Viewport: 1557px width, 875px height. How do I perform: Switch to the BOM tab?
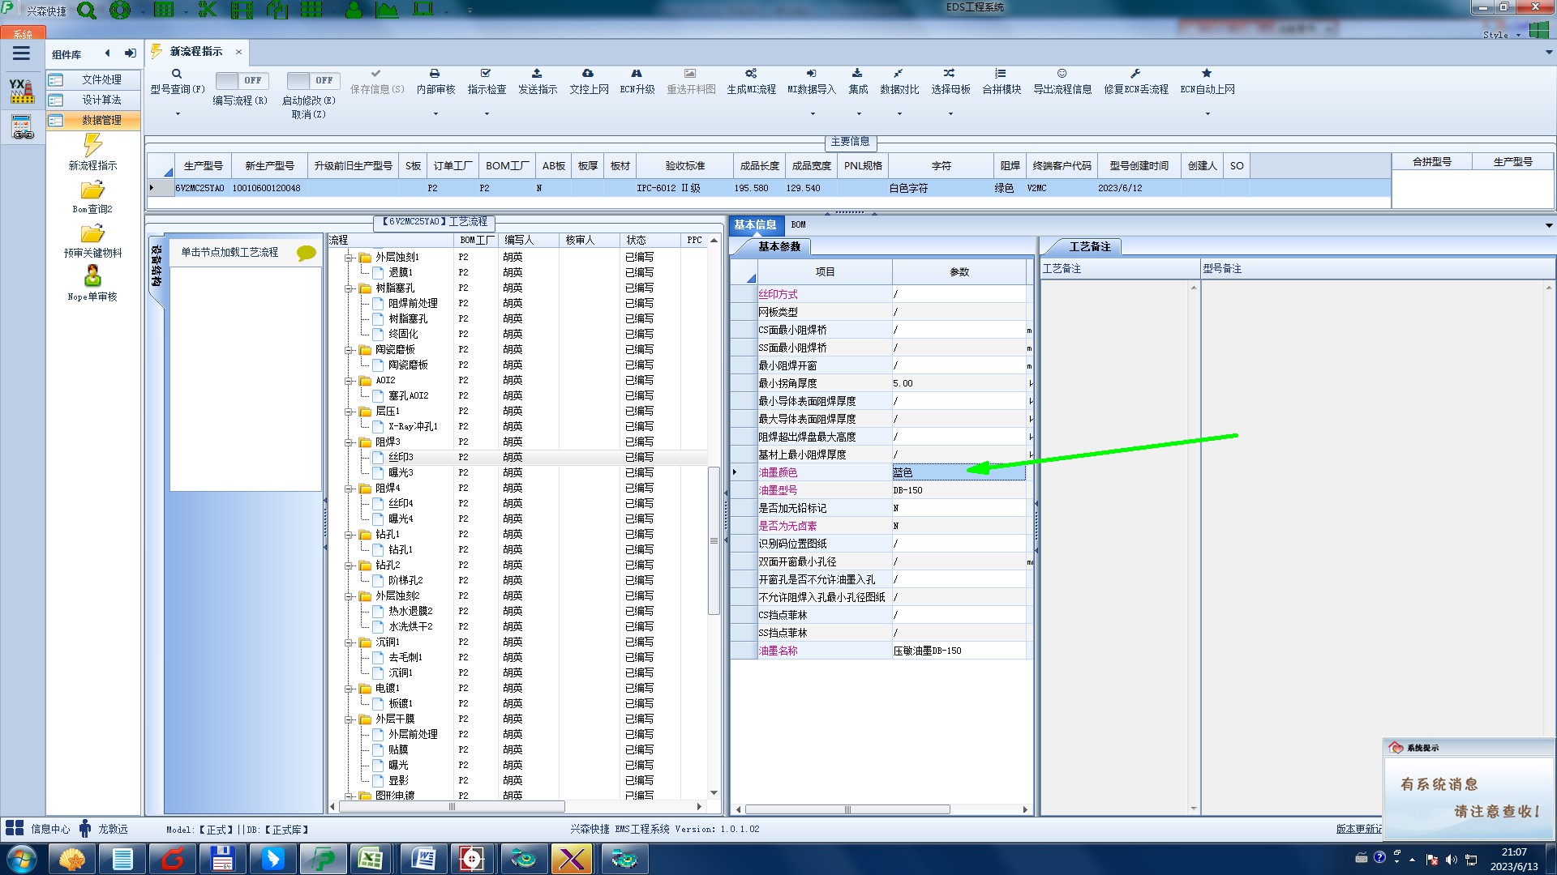pyautogui.click(x=798, y=224)
